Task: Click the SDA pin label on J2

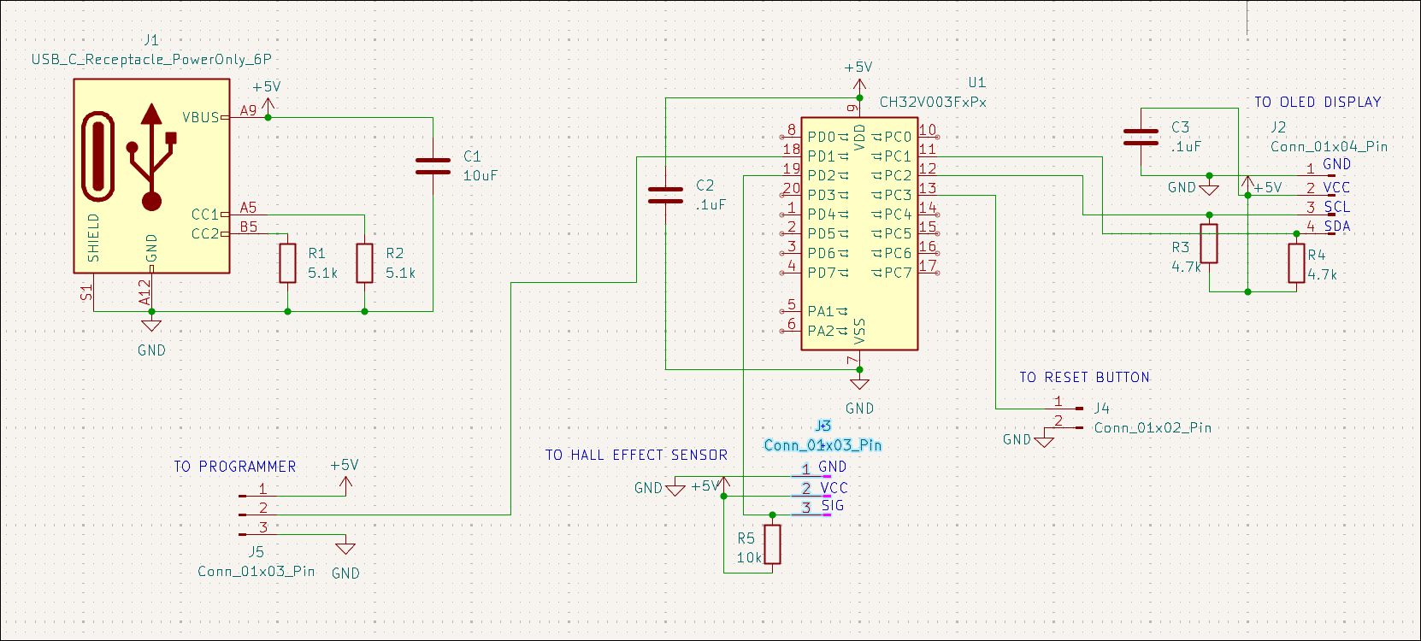Action: coord(1336,226)
